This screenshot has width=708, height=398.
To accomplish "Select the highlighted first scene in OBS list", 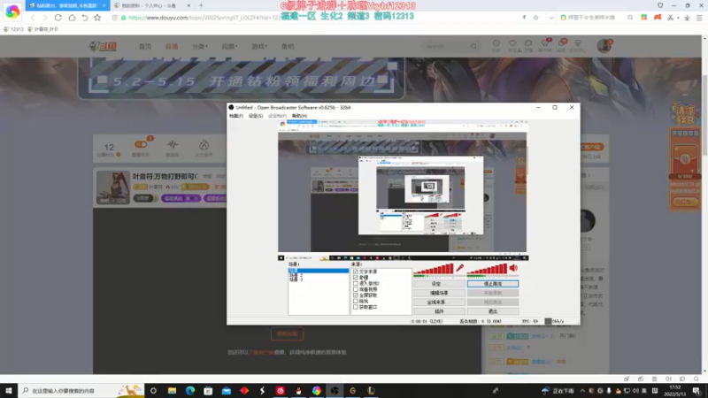I will click(x=319, y=271).
